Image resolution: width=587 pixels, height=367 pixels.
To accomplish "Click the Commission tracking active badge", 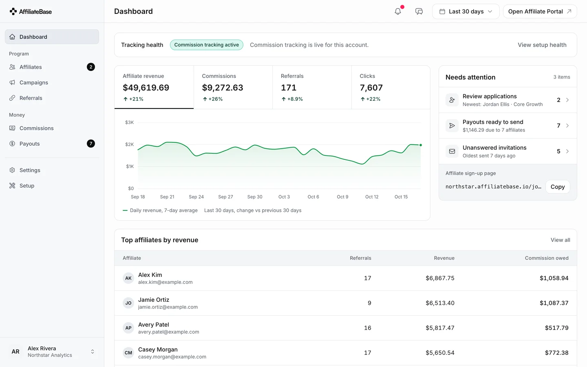I will (207, 45).
